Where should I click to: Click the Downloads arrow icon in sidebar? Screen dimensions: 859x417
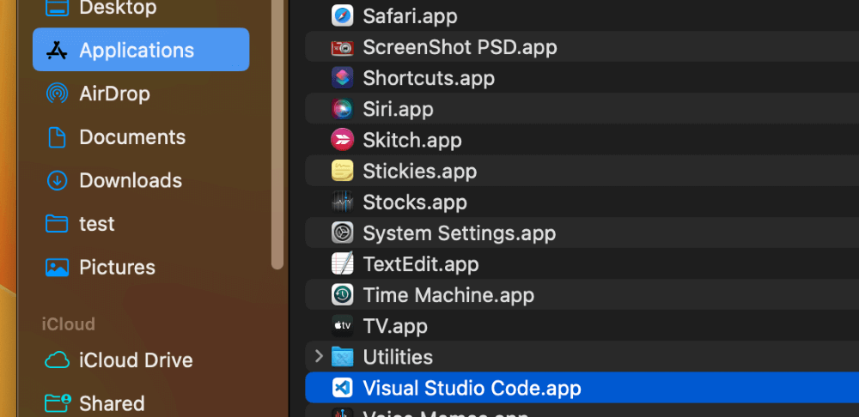tap(57, 180)
